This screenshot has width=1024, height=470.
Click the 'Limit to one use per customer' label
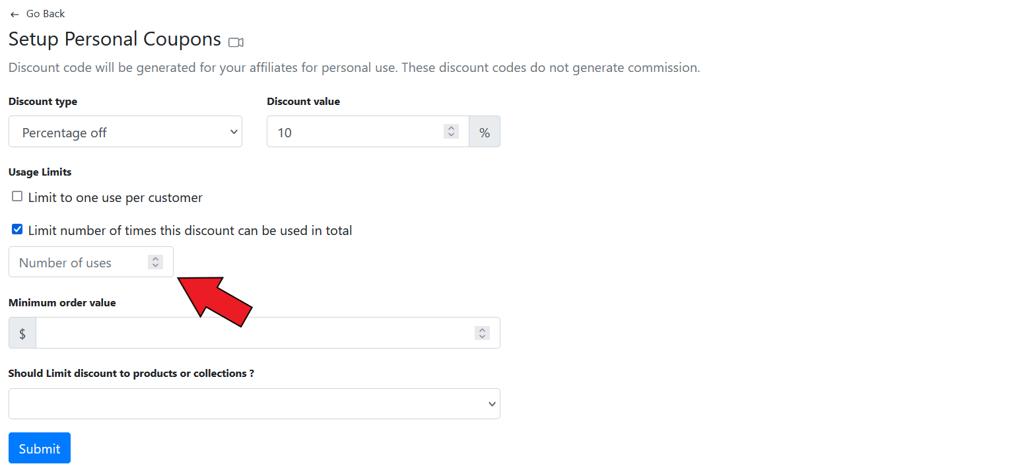pos(115,197)
